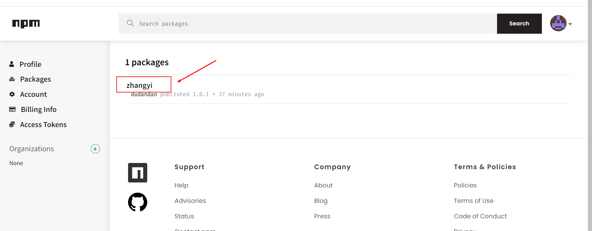Click the npm square logo in the footer
Screen dimensions: 592x231
point(138,173)
